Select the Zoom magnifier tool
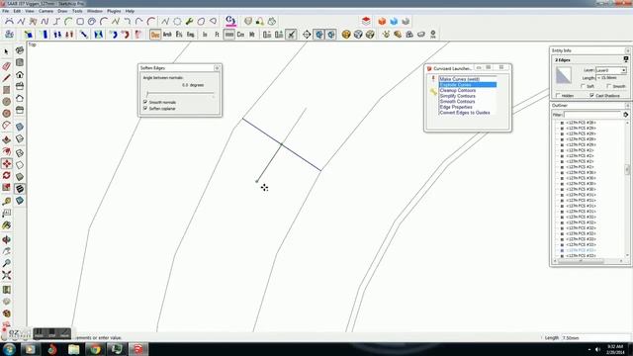 click(x=6, y=264)
